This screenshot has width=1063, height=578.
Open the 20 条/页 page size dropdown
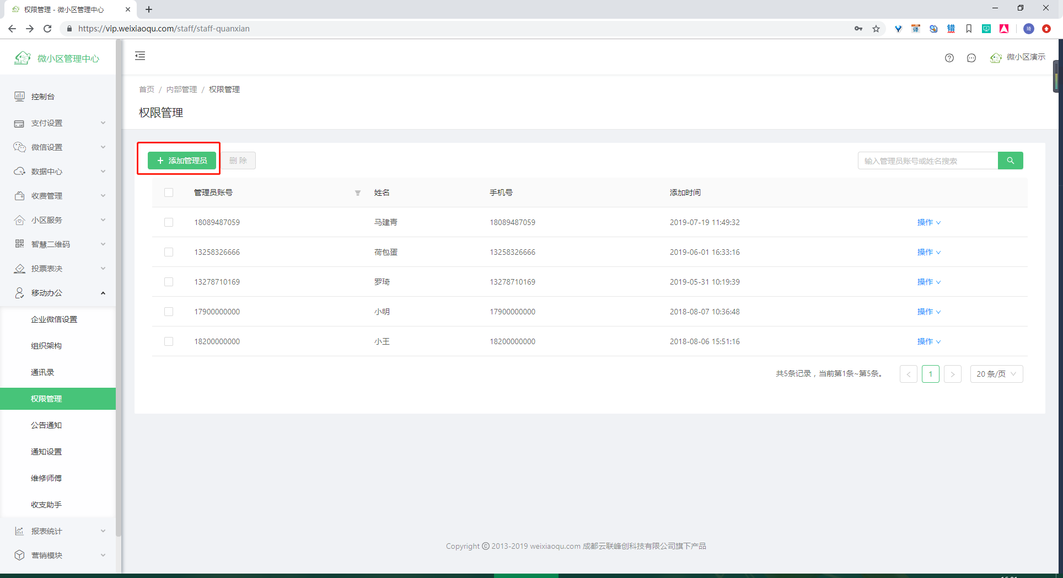pyautogui.click(x=996, y=374)
